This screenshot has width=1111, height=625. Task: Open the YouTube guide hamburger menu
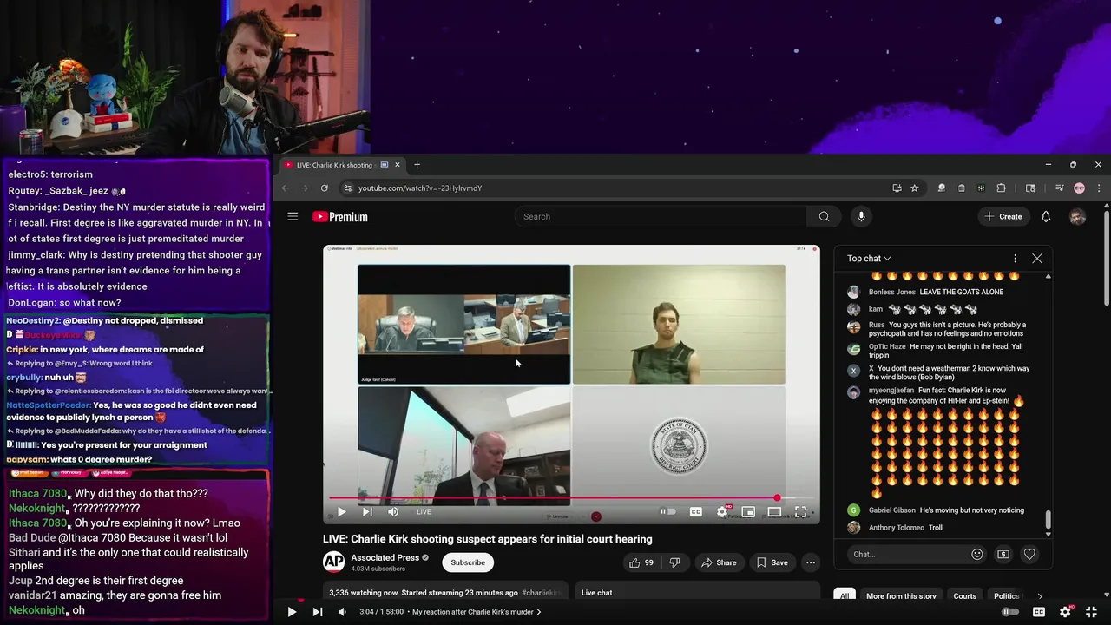pos(293,216)
